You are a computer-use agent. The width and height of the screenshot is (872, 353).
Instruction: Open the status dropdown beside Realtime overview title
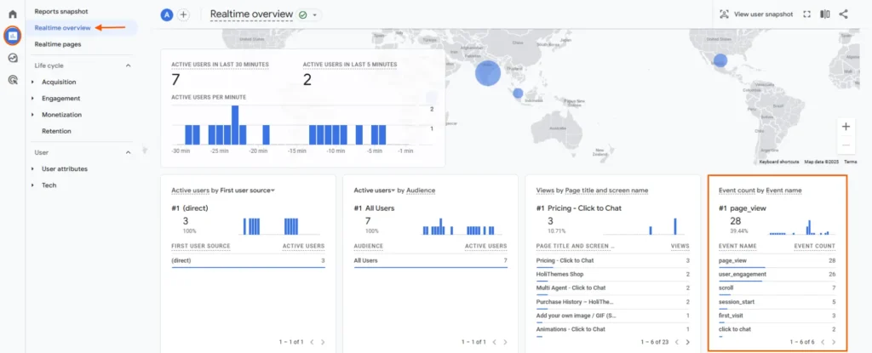pyautogui.click(x=317, y=15)
